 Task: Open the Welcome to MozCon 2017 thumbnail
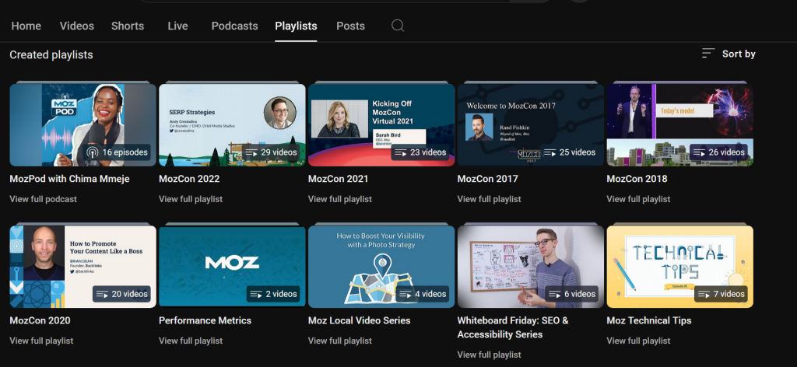pyautogui.click(x=531, y=125)
